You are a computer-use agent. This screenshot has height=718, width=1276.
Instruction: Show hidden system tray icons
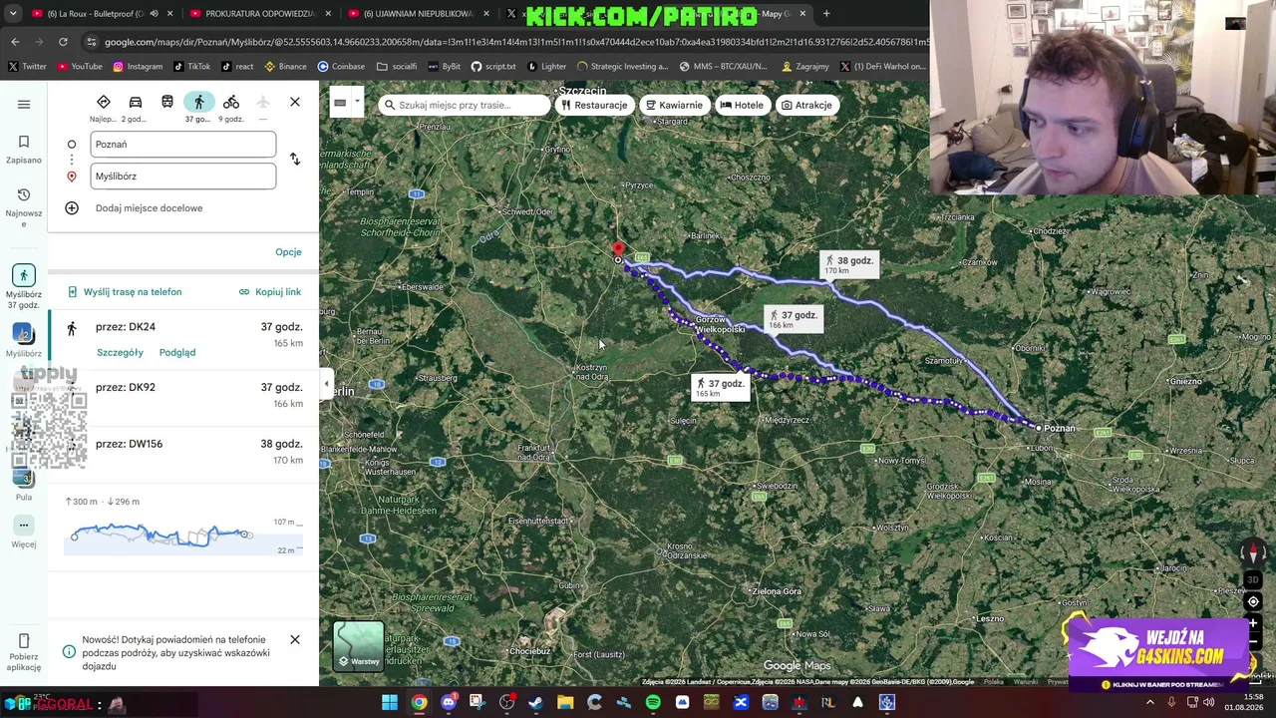tap(1149, 703)
